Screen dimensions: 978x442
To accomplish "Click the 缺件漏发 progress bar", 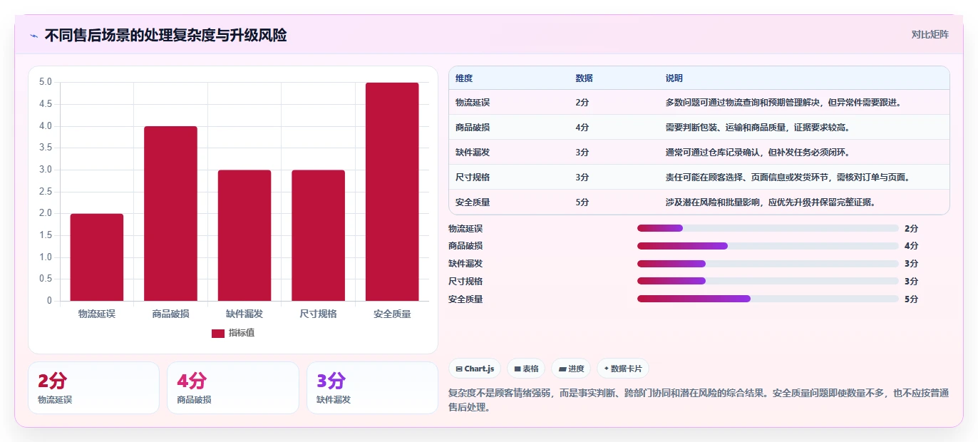I will point(768,264).
